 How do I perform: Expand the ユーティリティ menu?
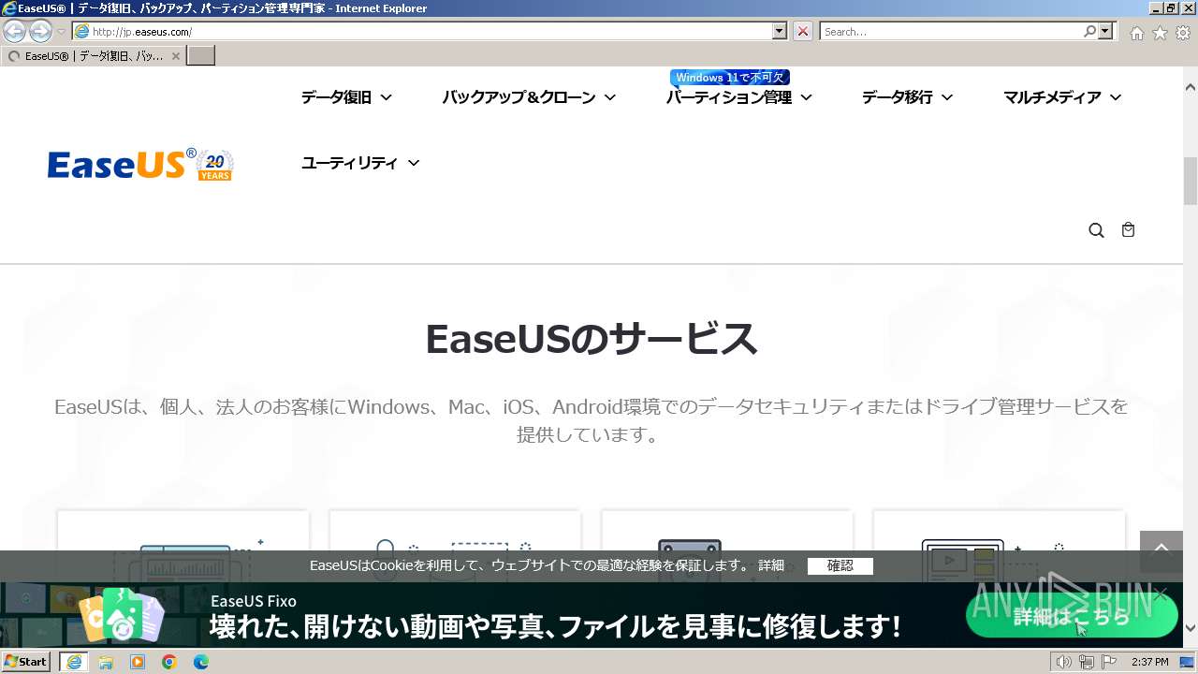(x=360, y=163)
